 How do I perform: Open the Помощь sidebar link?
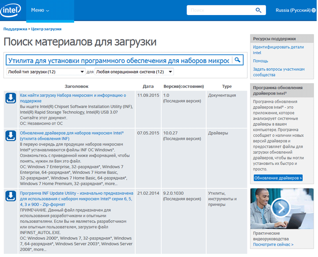261,61
